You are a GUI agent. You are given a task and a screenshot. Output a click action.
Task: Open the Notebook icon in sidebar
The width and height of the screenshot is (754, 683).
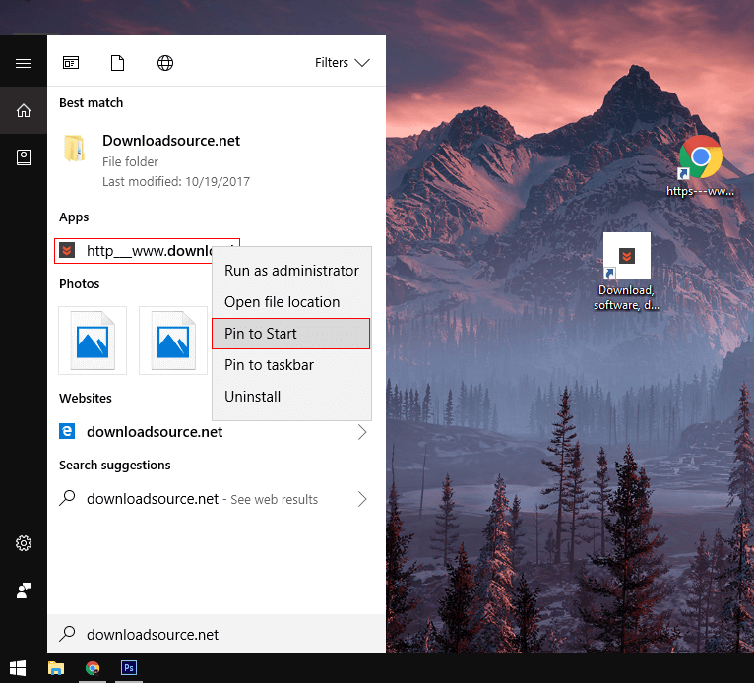pos(24,157)
